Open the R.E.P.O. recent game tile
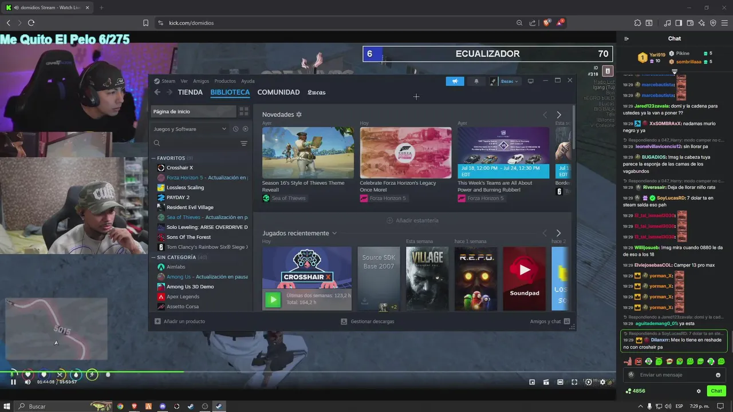 tap(476, 279)
